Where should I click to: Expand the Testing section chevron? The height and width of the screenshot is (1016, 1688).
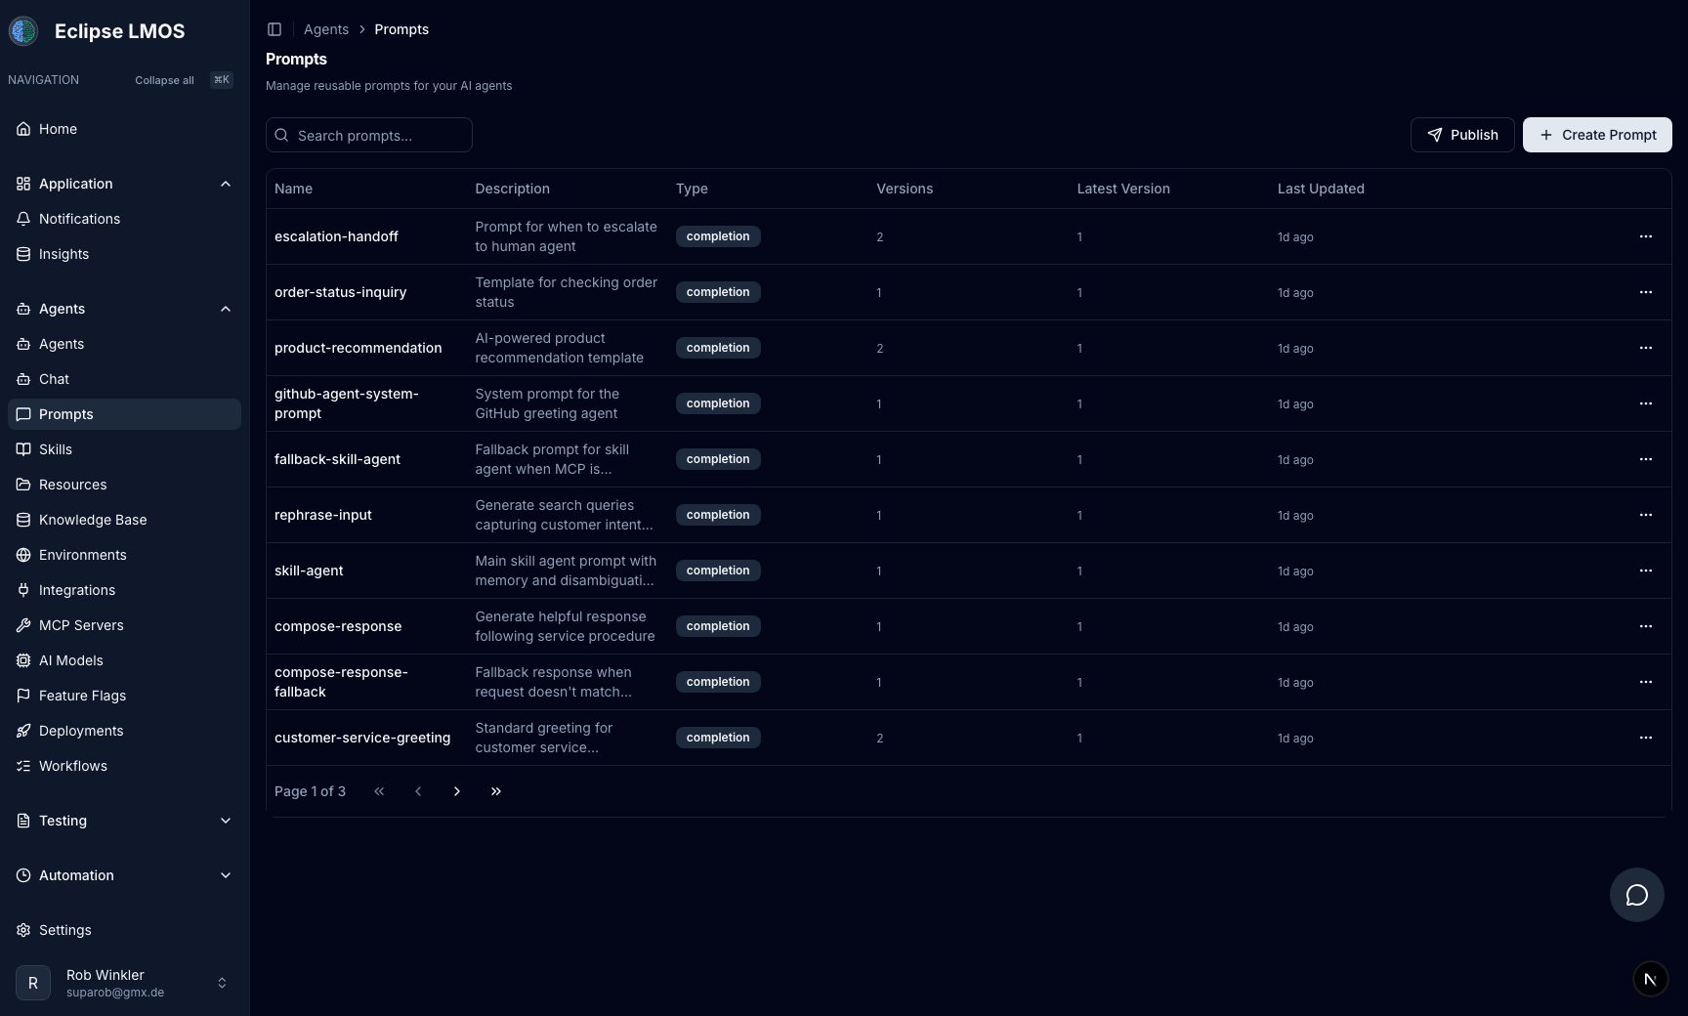click(x=226, y=821)
